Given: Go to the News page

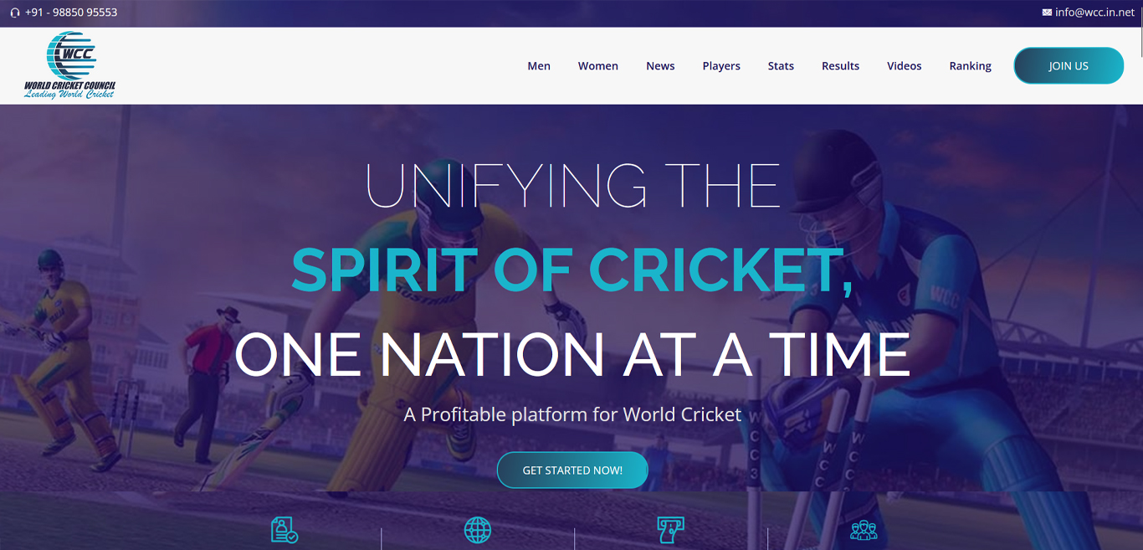Looking at the screenshot, I should [660, 66].
